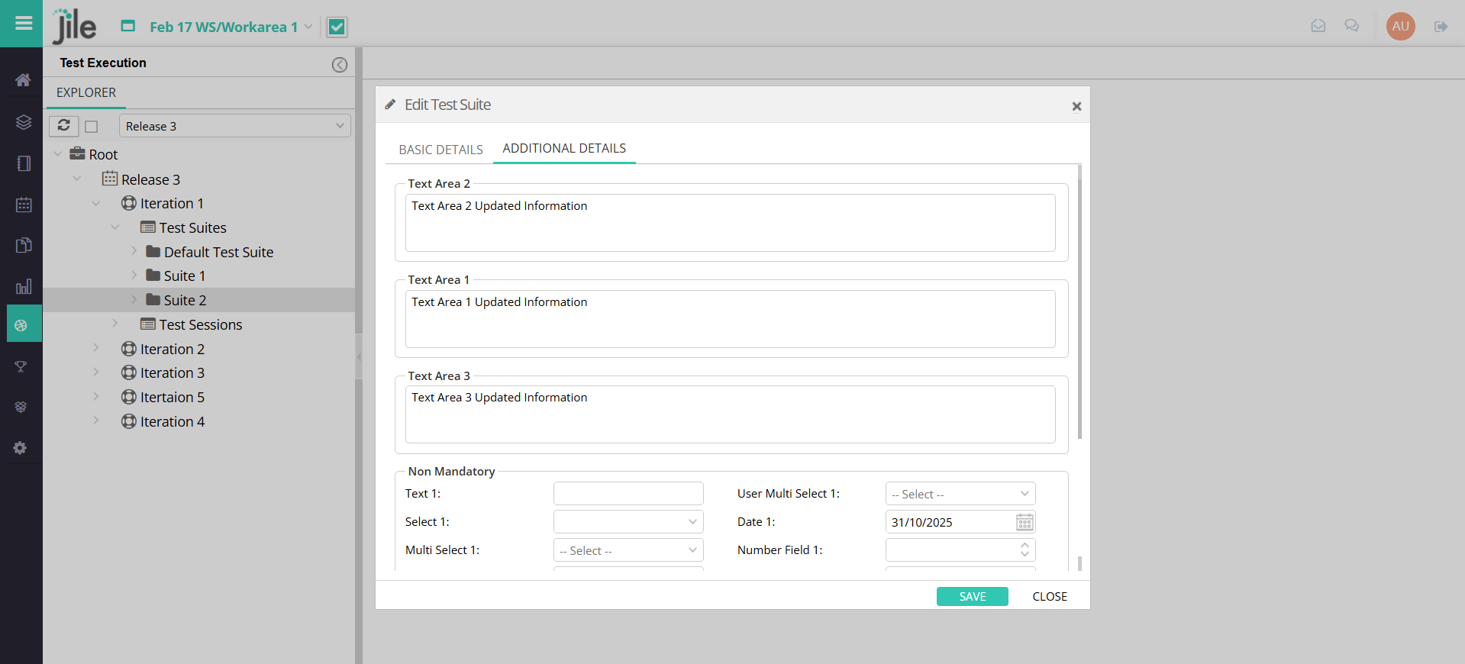The height and width of the screenshot is (664, 1465).
Task: Collapse the Test Execution panel arrow
Action: point(340,65)
